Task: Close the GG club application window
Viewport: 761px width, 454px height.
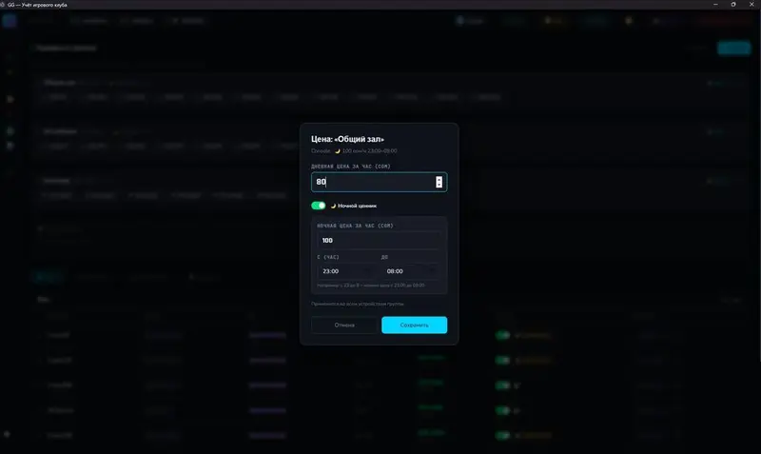Action: 751,5
